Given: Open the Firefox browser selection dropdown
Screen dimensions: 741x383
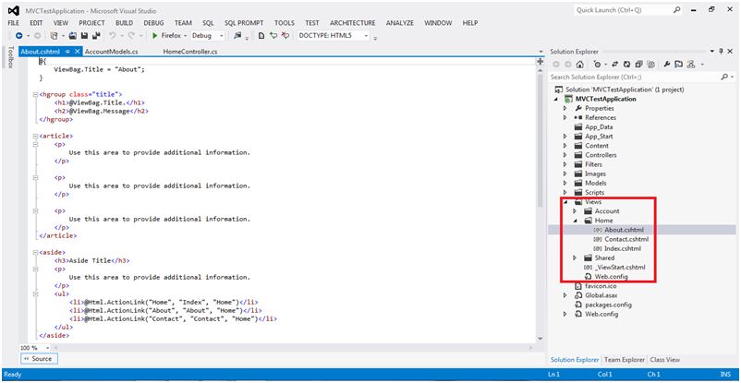Looking at the screenshot, I should [x=185, y=35].
